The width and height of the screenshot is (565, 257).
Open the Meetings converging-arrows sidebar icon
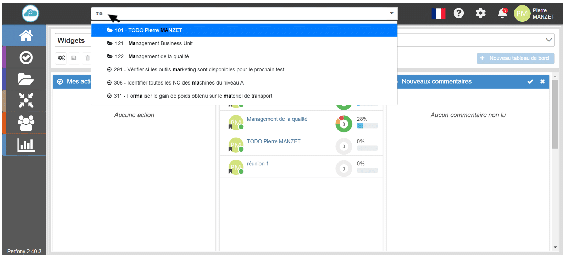[26, 101]
